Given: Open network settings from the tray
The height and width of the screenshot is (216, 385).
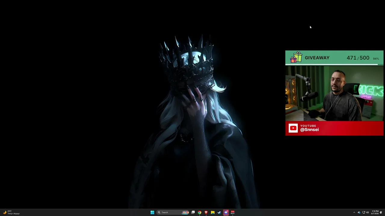Looking at the screenshot, I should pos(364,212).
